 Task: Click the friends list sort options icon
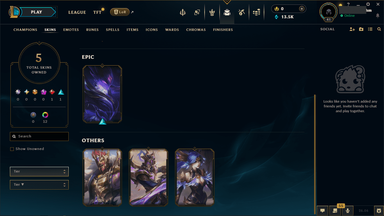tap(370, 29)
